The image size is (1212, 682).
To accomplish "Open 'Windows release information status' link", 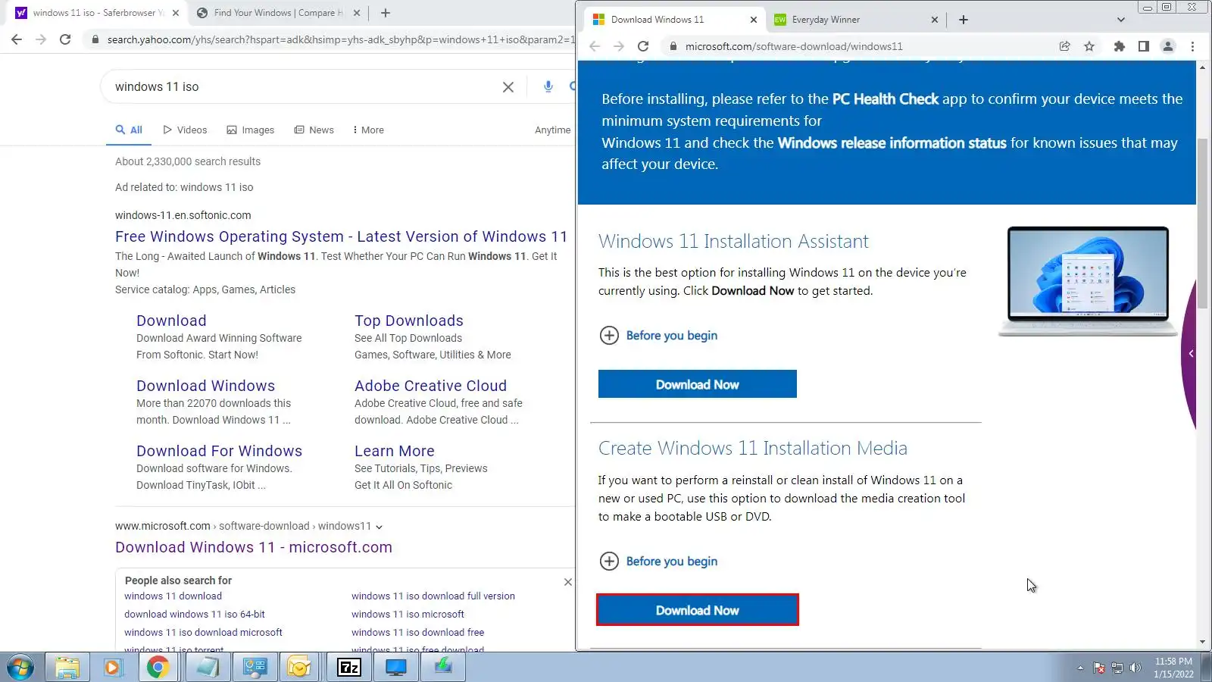I will (x=892, y=143).
